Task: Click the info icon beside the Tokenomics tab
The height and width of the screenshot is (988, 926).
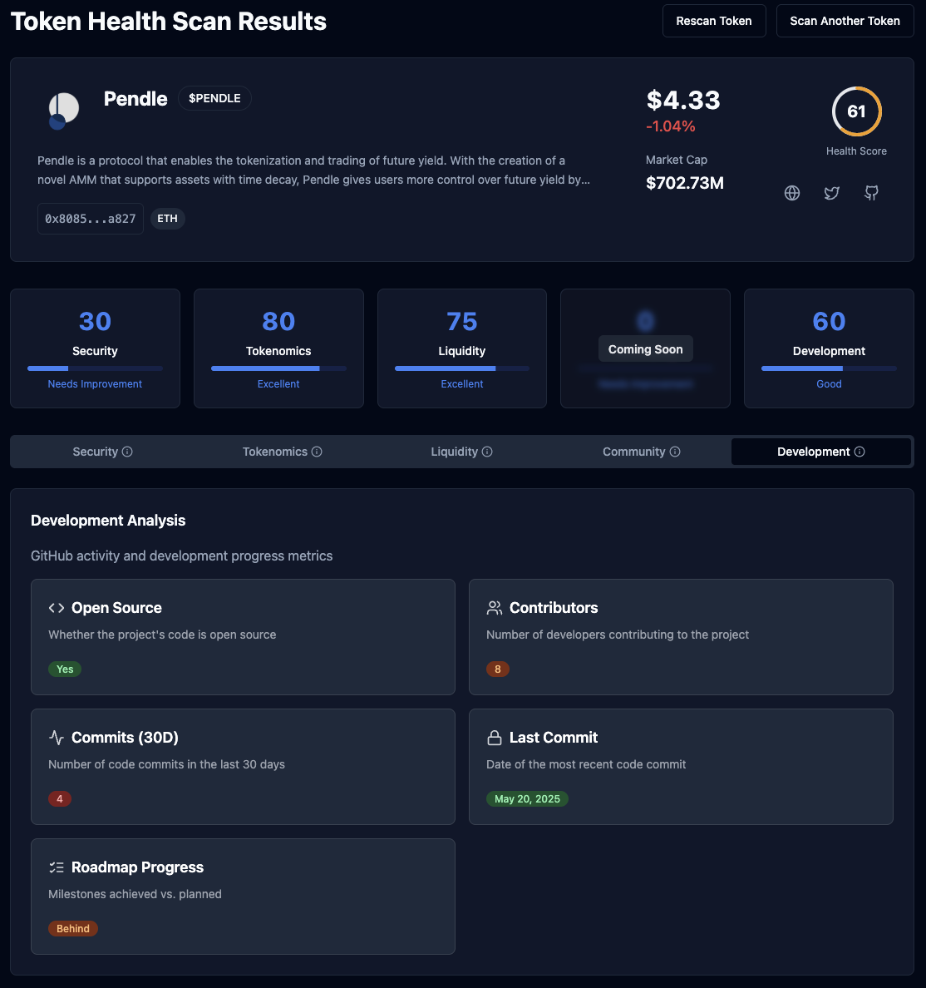Action: tap(317, 452)
